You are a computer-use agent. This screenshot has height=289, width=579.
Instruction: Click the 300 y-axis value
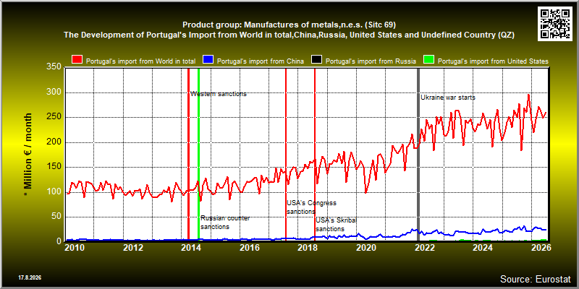tap(54, 92)
